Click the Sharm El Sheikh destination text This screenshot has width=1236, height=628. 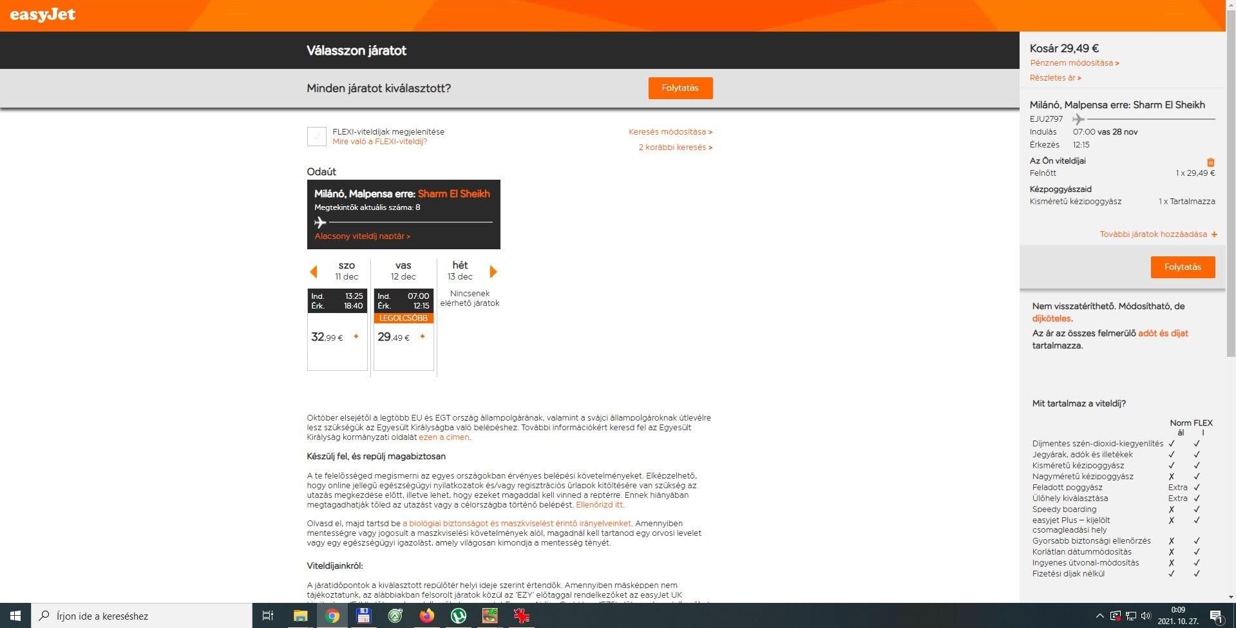(x=453, y=194)
